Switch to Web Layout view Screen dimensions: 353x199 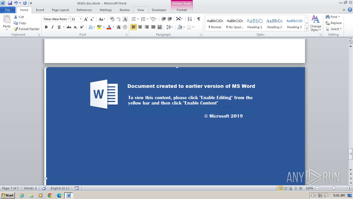(x=290, y=188)
